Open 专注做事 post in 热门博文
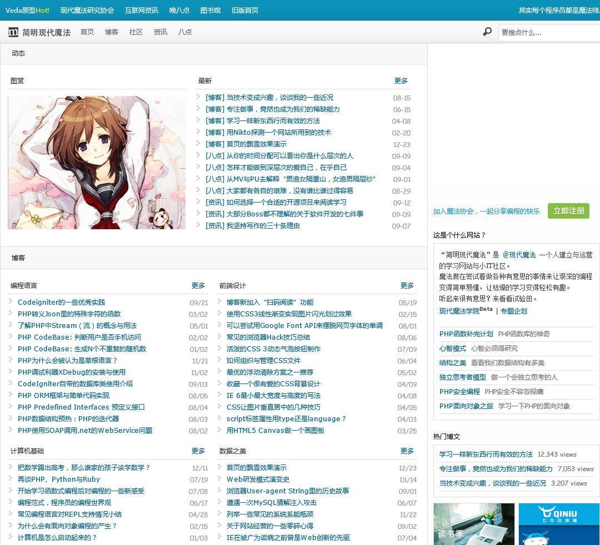Image resolution: width=600 pixels, height=545 pixels. click(x=496, y=469)
